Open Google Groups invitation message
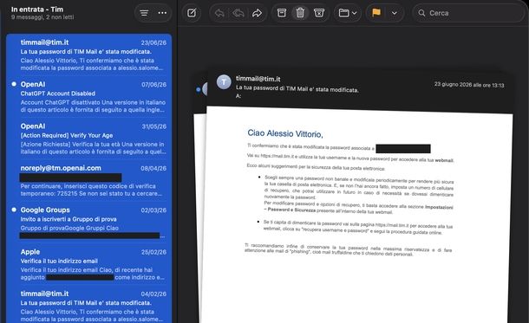 (89, 223)
